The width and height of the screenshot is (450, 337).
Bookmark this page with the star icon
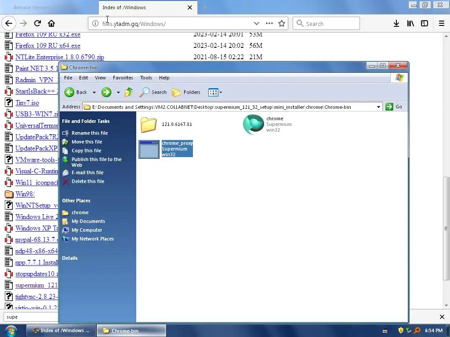pos(282,24)
